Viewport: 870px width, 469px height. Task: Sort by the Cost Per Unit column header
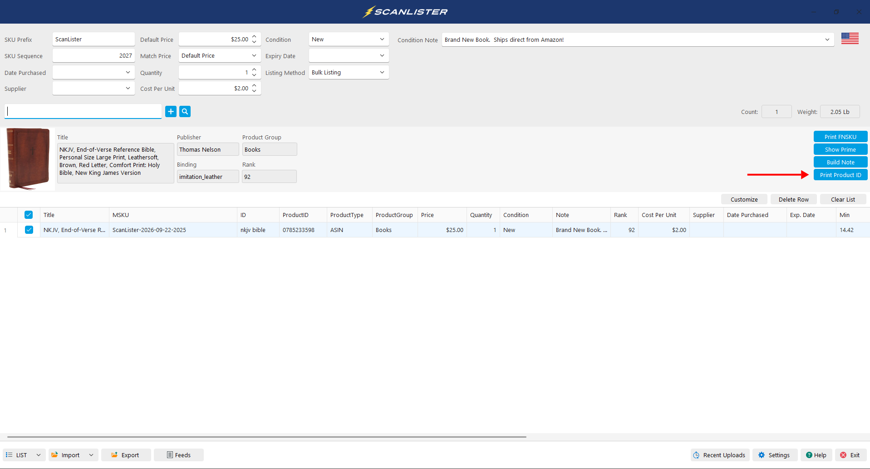(x=664, y=215)
